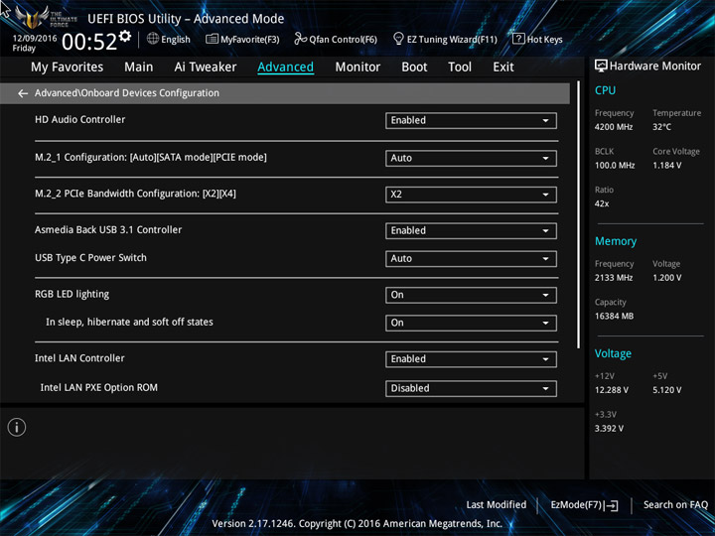The height and width of the screenshot is (536, 715).
Task: Click the CPU heading in Hardware Monitor
Action: [x=605, y=90]
